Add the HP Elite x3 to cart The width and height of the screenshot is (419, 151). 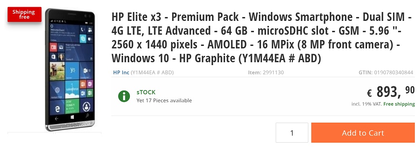[x=363, y=133]
